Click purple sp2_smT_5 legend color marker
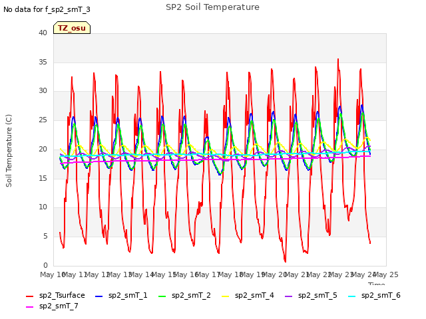 coord(288,296)
